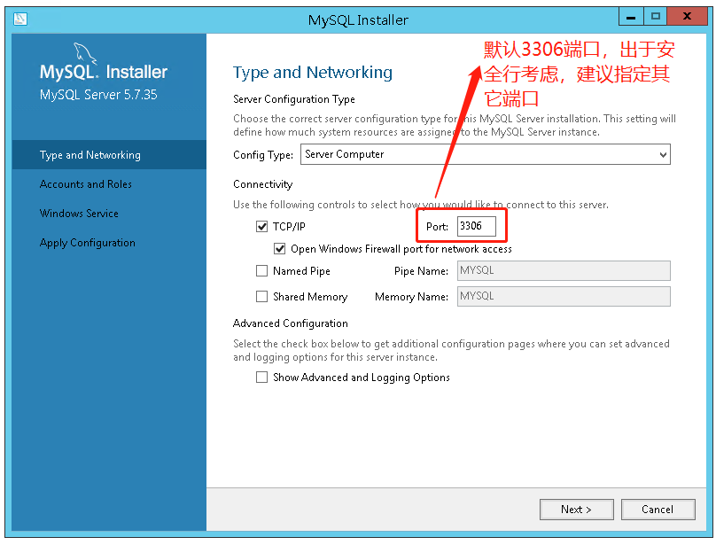Select Type and Networking step

coord(109,155)
